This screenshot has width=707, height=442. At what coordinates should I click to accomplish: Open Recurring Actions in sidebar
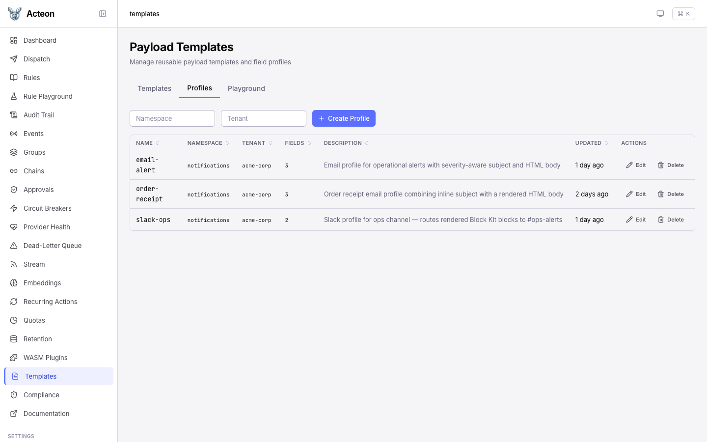[50, 302]
